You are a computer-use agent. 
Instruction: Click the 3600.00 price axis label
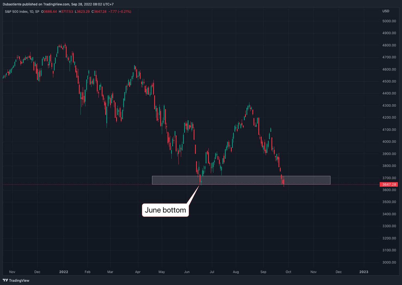(389, 190)
